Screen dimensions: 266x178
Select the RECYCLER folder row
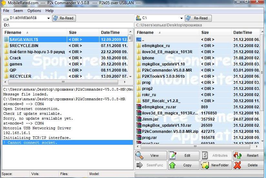pyautogui.click(x=65, y=76)
